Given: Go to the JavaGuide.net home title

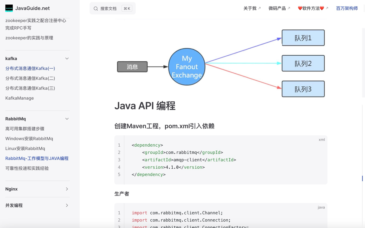Looking at the screenshot, I should [32, 8].
